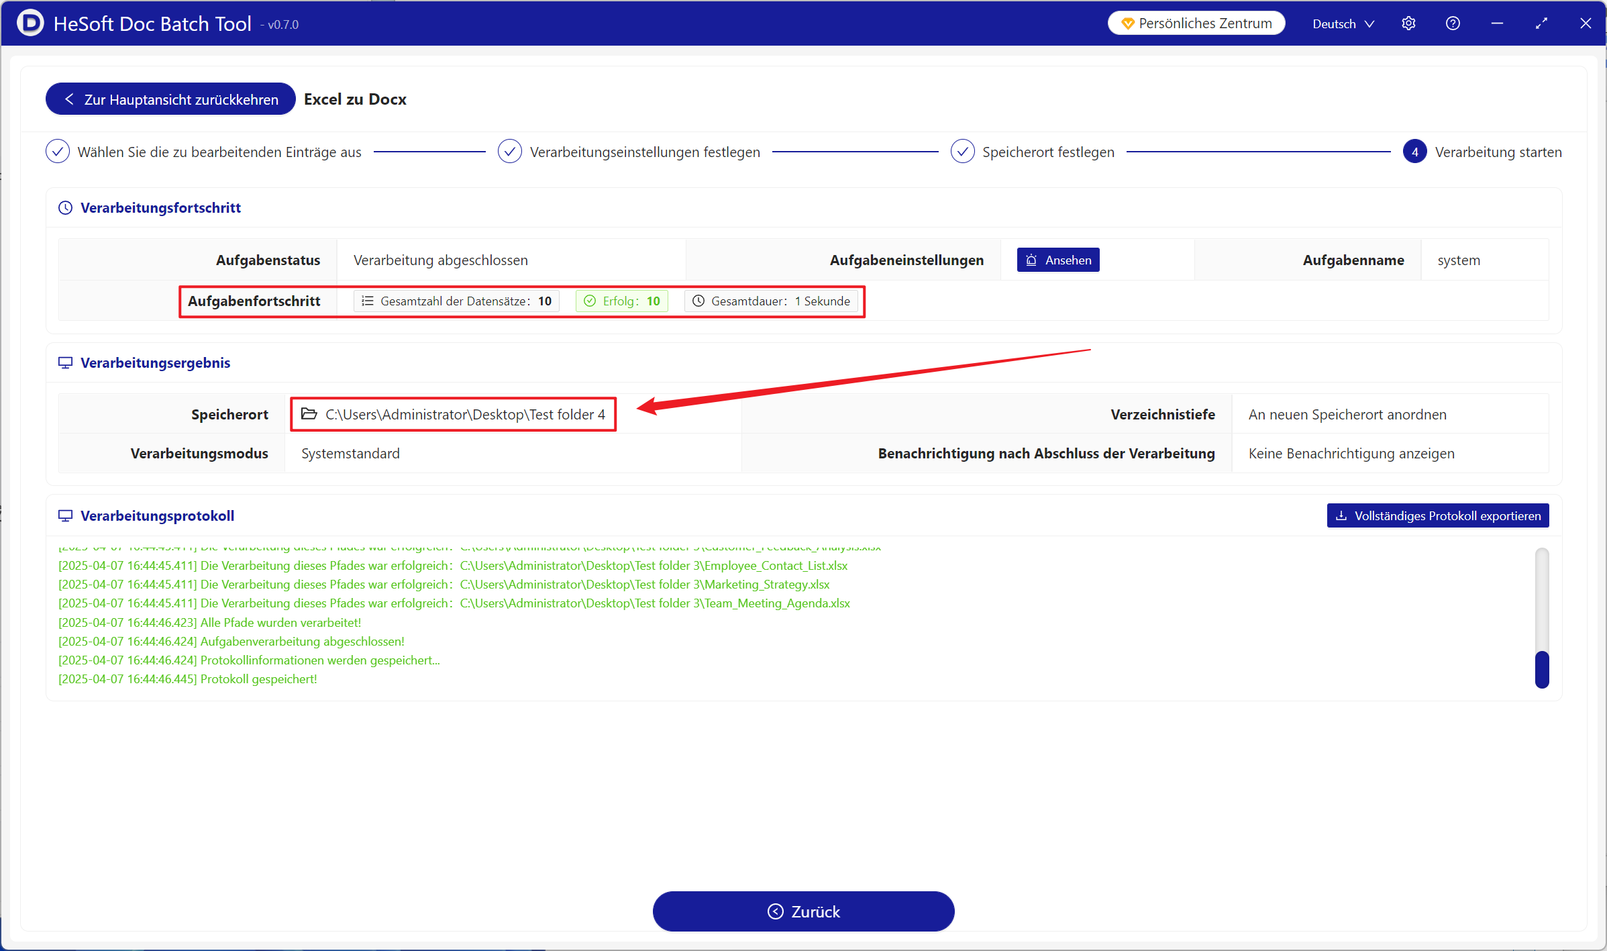Click the Verzeichnistiefe label
The height and width of the screenshot is (951, 1607).
(1163, 415)
